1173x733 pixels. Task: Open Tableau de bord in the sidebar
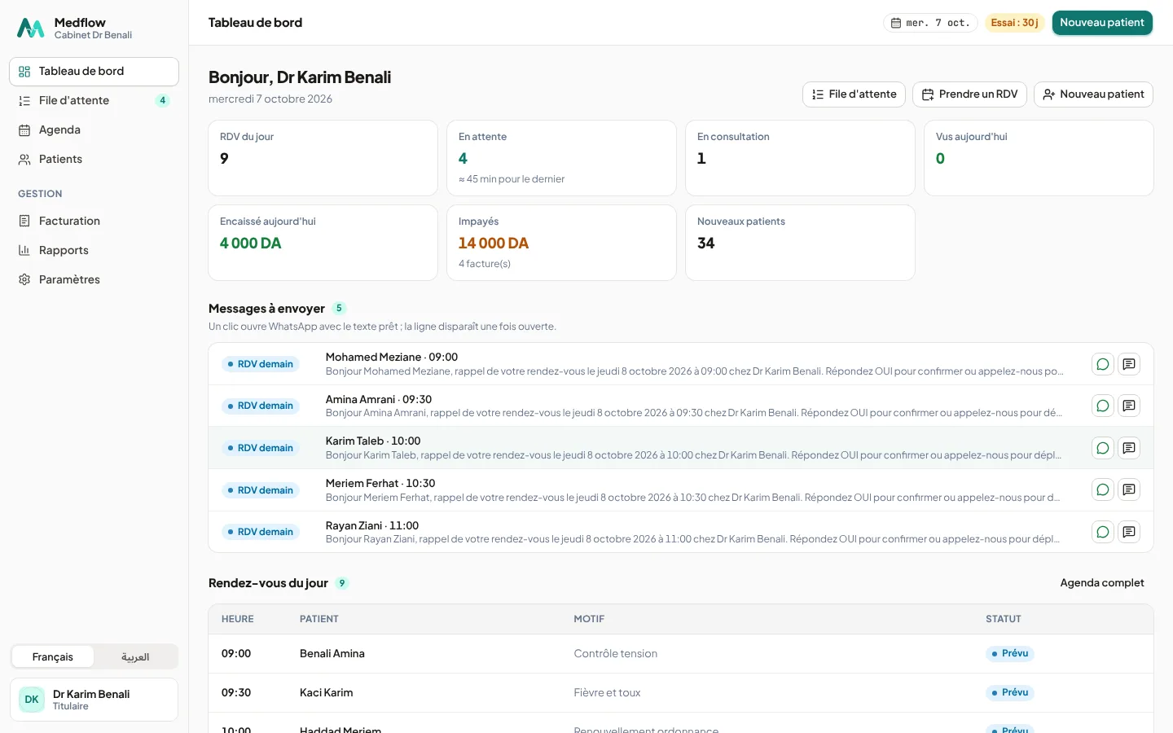pyautogui.click(x=94, y=72)
